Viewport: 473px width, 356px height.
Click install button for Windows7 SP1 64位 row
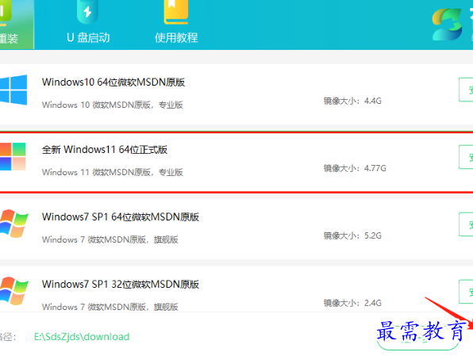[466, 224]
